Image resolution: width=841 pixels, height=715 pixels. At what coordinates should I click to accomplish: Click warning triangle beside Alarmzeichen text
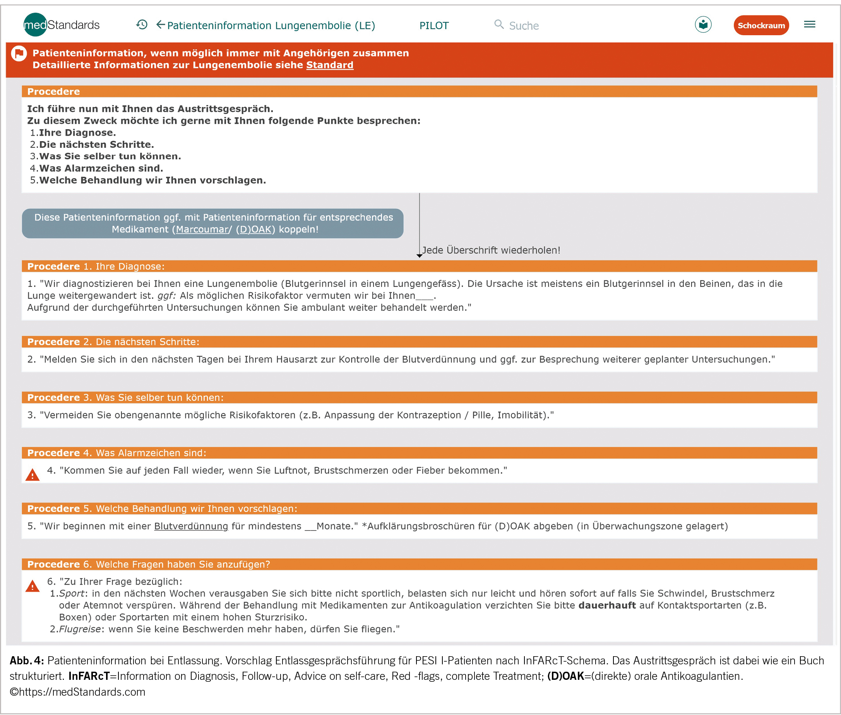pyautogui.click(x=33, y=475)
